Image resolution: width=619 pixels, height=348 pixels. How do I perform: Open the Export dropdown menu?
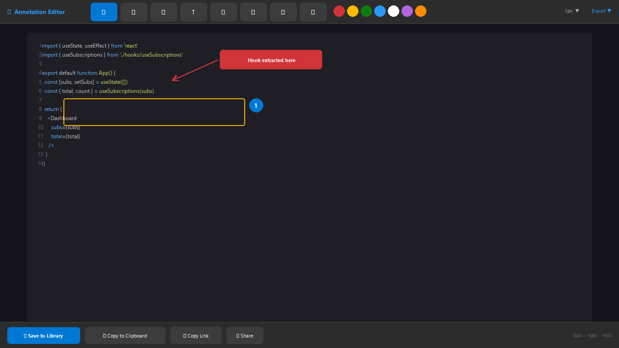click(601, 11)
